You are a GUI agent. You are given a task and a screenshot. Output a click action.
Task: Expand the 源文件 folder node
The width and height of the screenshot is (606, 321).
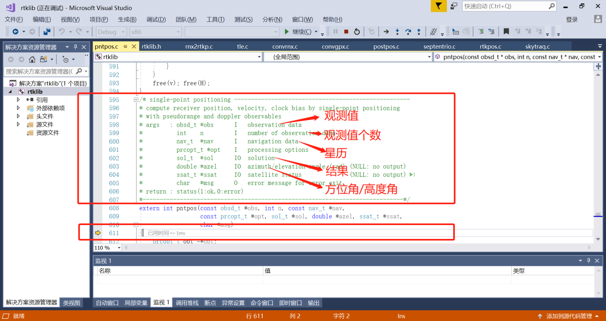tap(18, 125)
